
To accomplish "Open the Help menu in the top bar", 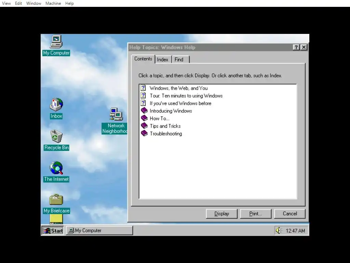I will [x=69, y=3].
